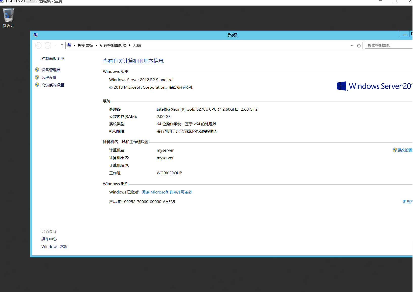Screen dimensions: 413x292
Task: Go forward with the forward arrow button
Action: tap(48, 45)
